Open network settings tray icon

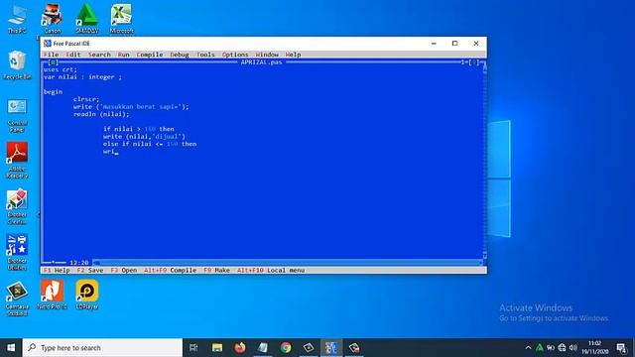(x=562, y=348)
